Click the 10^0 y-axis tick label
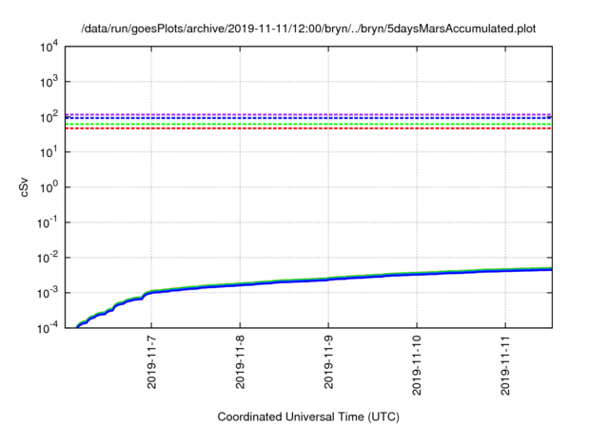 [49, 187]
